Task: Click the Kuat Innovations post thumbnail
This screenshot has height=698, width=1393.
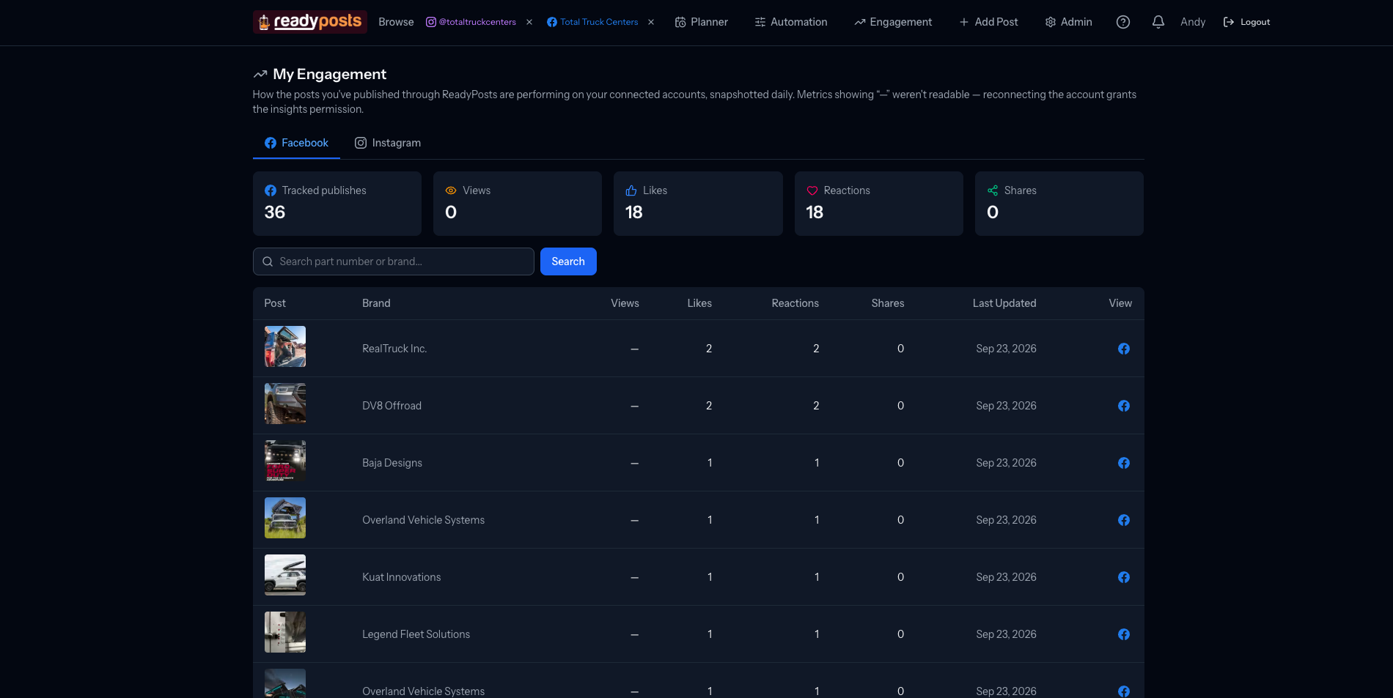Action: pyautogui.click(x=285, y=575)
